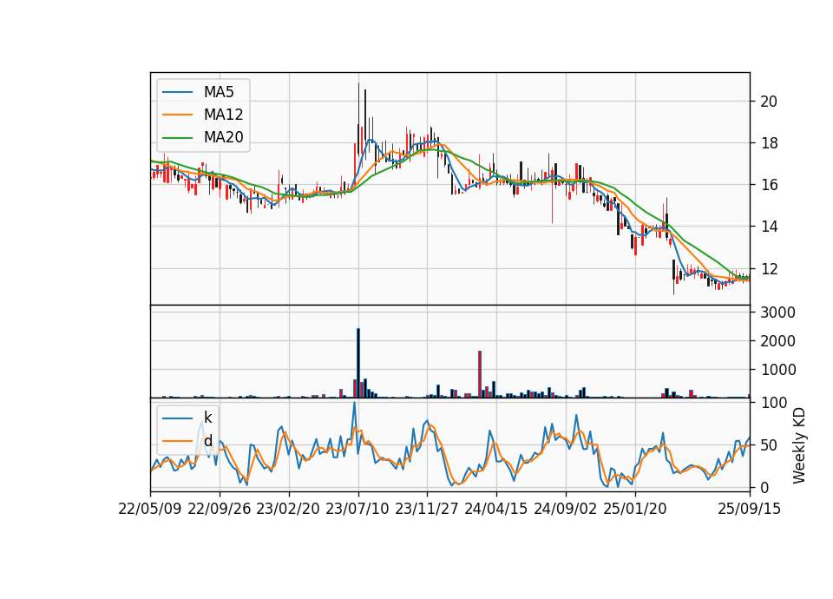
Task: Click the price axis label 20
Action: (x=769, y=102)
